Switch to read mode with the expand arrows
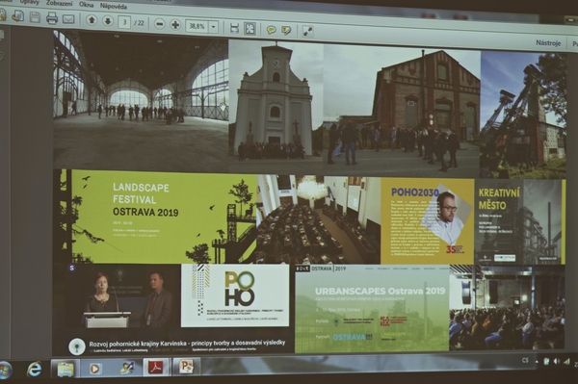 point(307,32)
